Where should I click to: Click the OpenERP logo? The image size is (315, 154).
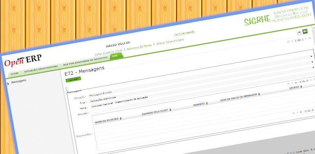(23, 61)
